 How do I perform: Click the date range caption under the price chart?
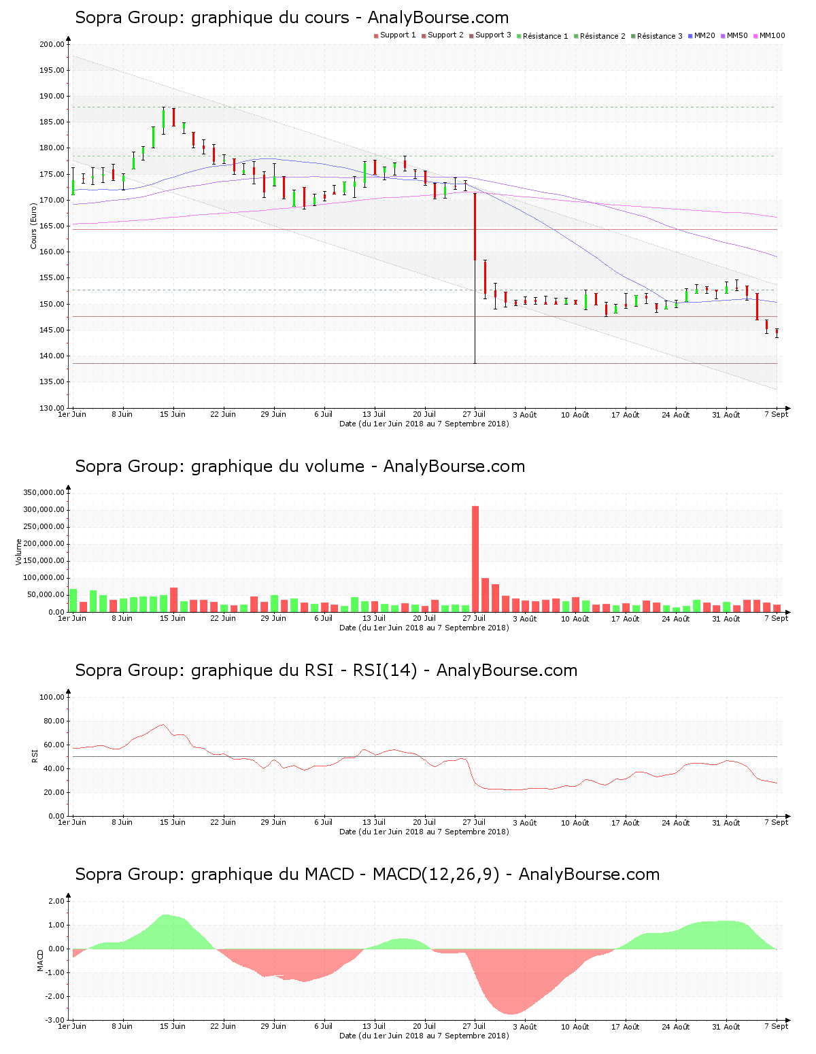pyautogui.click(x=424, y=424)
